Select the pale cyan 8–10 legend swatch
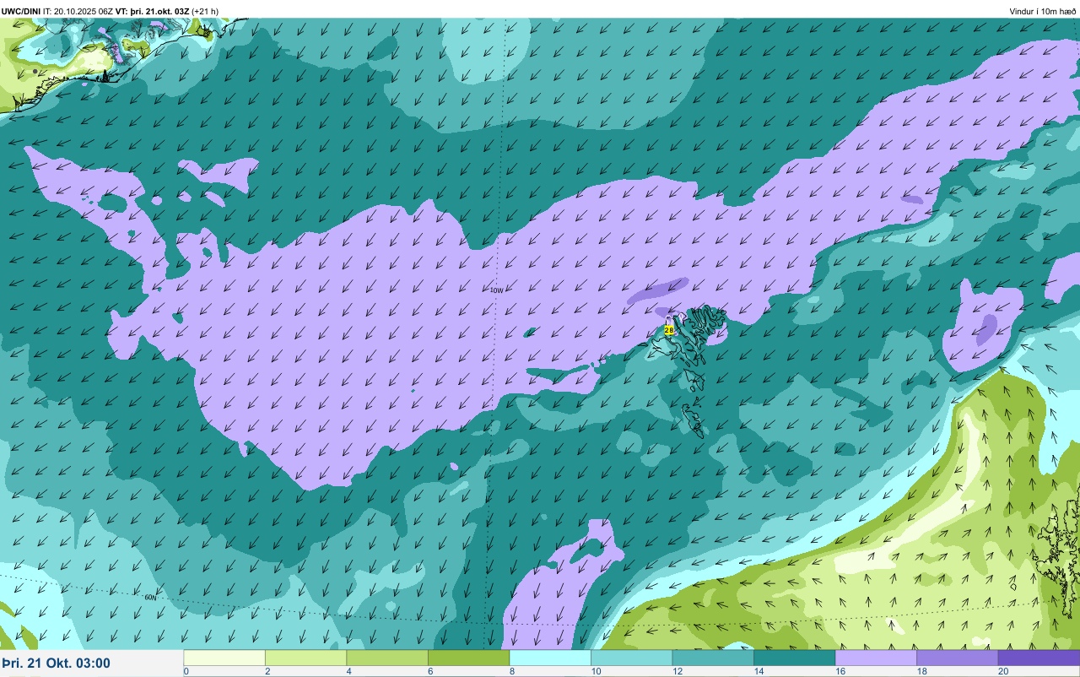 [x=550, y=658]
